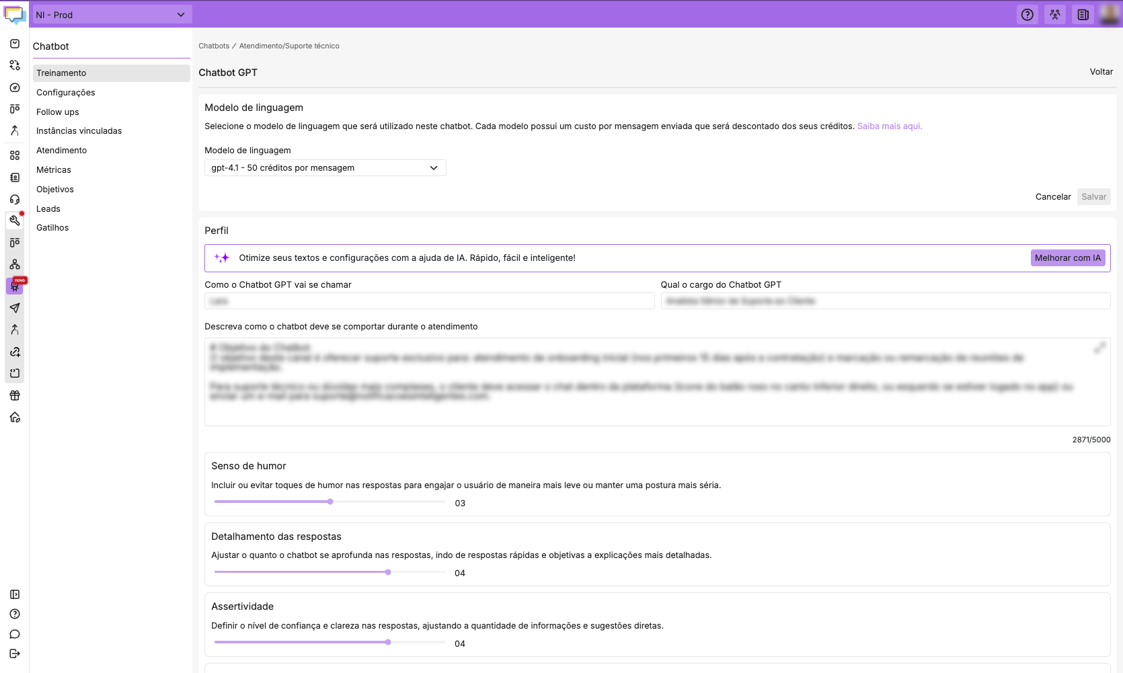Screen dimensions: 1123x673
Task: Open the NI - Prod workspace dropdown
Action: tap(112, 15)
